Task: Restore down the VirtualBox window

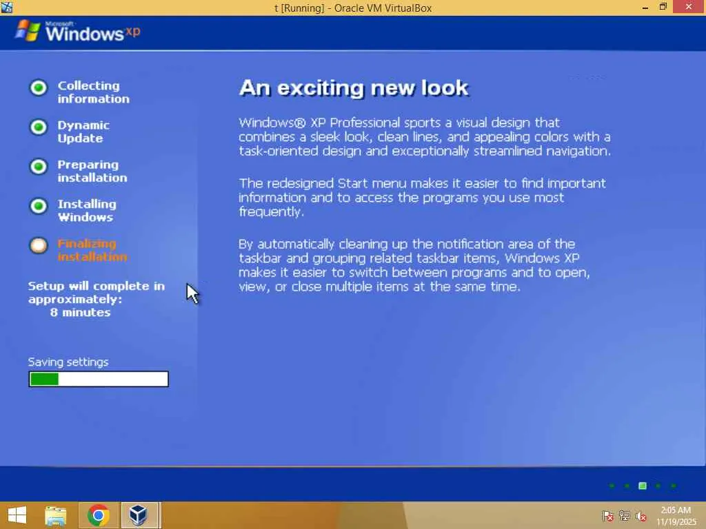Action: (x=663, y=7)
